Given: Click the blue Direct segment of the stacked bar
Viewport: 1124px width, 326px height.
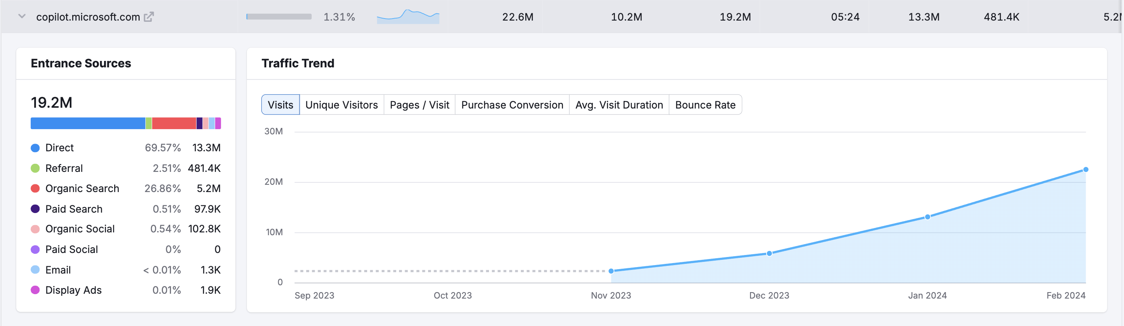Looking at the screenshot, I should click(x=87, y=123).
